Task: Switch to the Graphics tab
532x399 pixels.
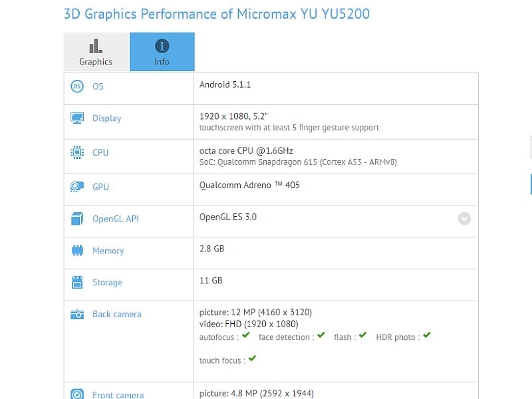Action: coord(96,52)
